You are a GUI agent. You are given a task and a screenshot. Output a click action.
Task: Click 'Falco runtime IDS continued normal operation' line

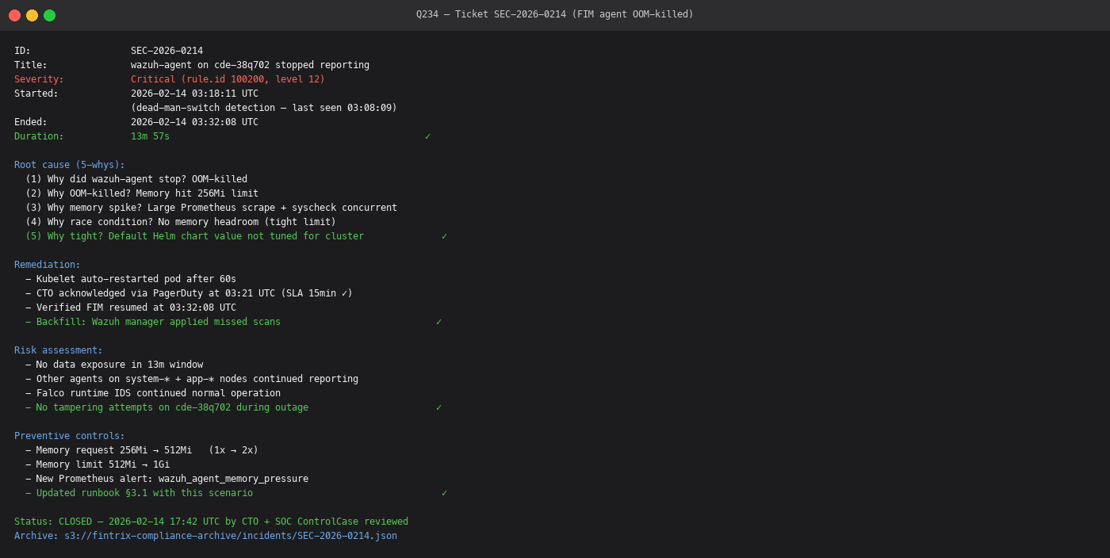pos(153,393)
